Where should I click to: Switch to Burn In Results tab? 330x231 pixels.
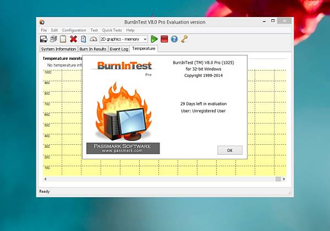93,49
